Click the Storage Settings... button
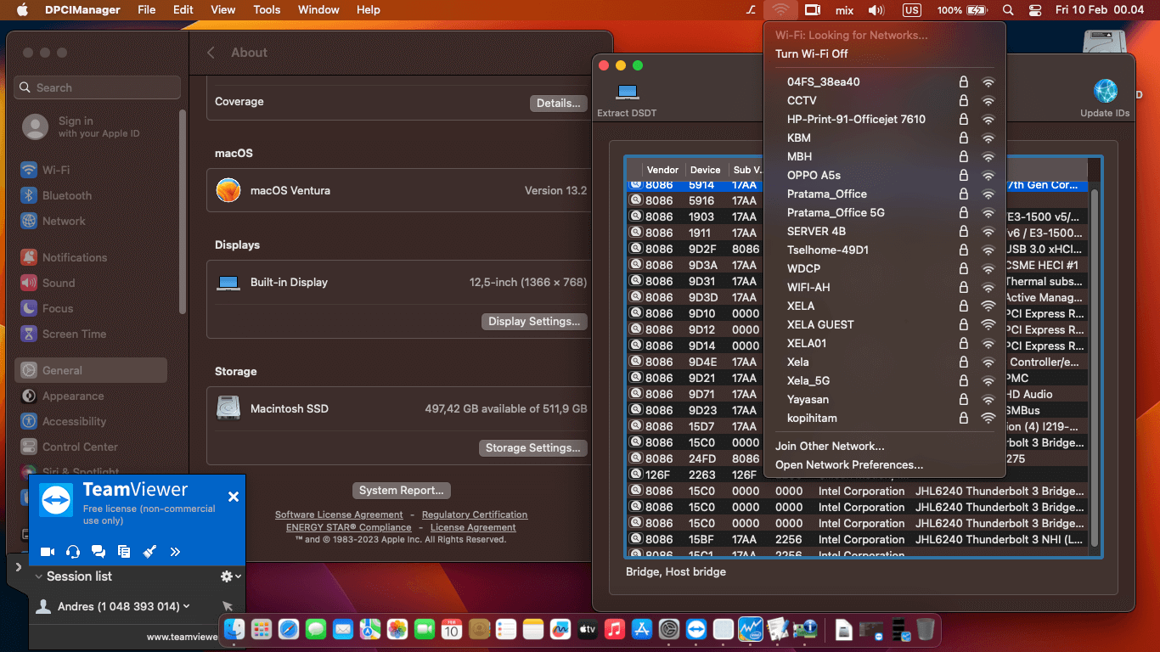 (x=533, y=447)
